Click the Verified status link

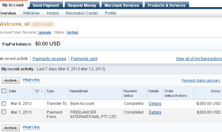pyautogui.click(x=72, y=32)
